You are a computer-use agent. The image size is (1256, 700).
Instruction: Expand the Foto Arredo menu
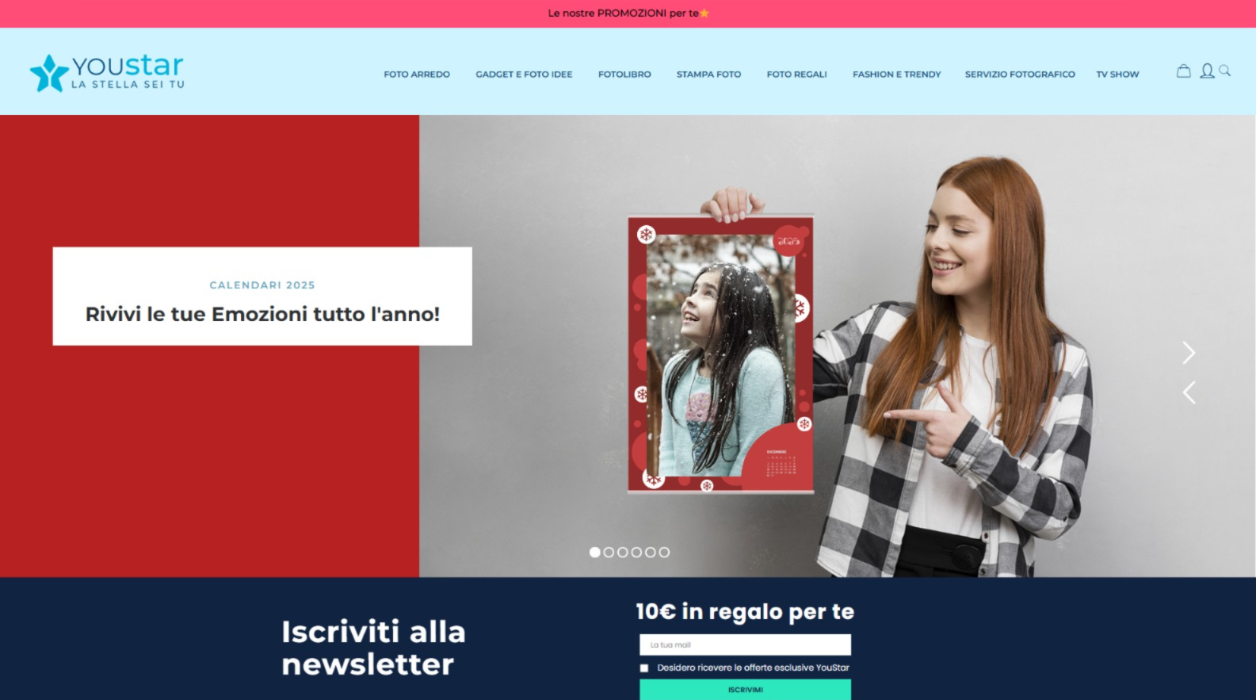(x=417, y=75)
